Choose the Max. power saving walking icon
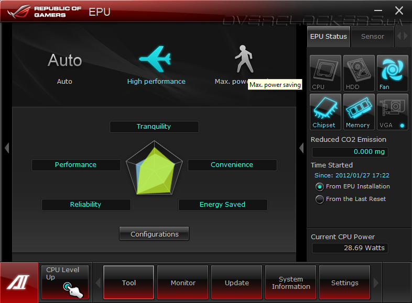 coord(244,59)
